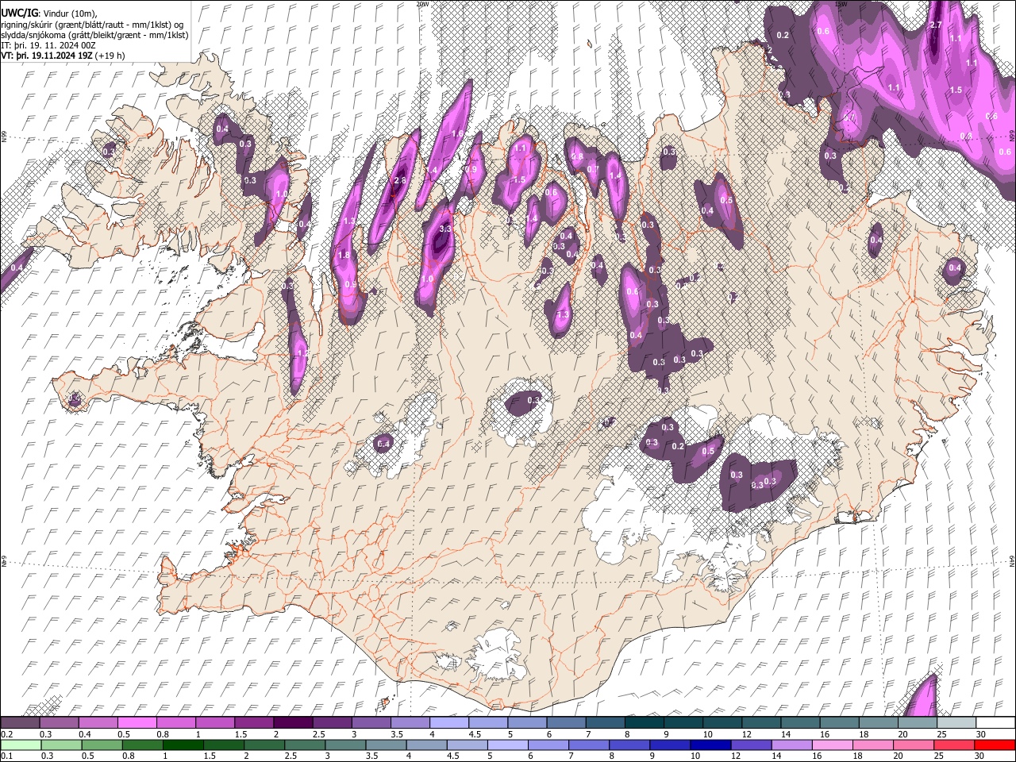Screen dimensions: 1016x762
Task: Click the IT initialization time '00Z' line
Action: tap(49, 46)
